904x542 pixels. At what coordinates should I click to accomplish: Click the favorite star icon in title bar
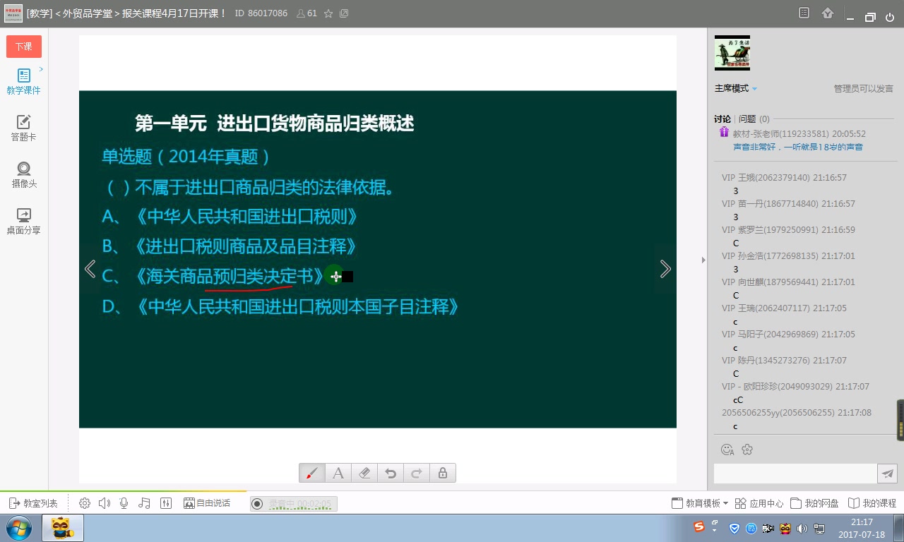pos(328,13)
